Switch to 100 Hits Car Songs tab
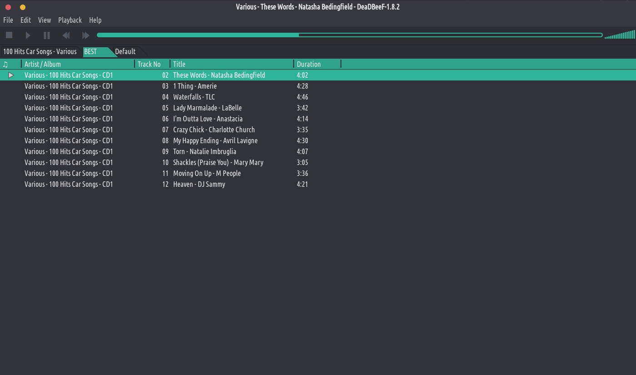Image resolution: width=636 pixels, height=375 pixels. click(40, 51)
